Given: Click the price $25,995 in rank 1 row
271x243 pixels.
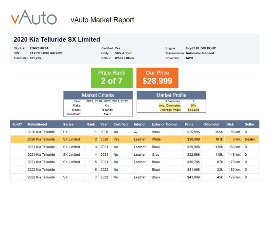Looking at the screenshot, I should coord(193,132).
